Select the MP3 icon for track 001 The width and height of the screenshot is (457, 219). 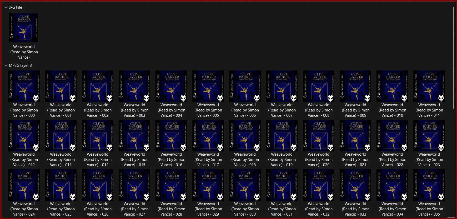[61, 86]
